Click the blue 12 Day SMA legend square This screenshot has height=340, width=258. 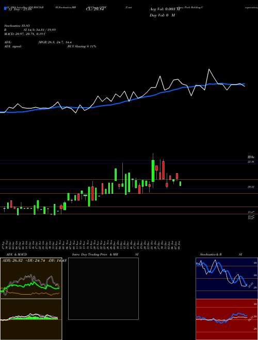tap(5, 8)
